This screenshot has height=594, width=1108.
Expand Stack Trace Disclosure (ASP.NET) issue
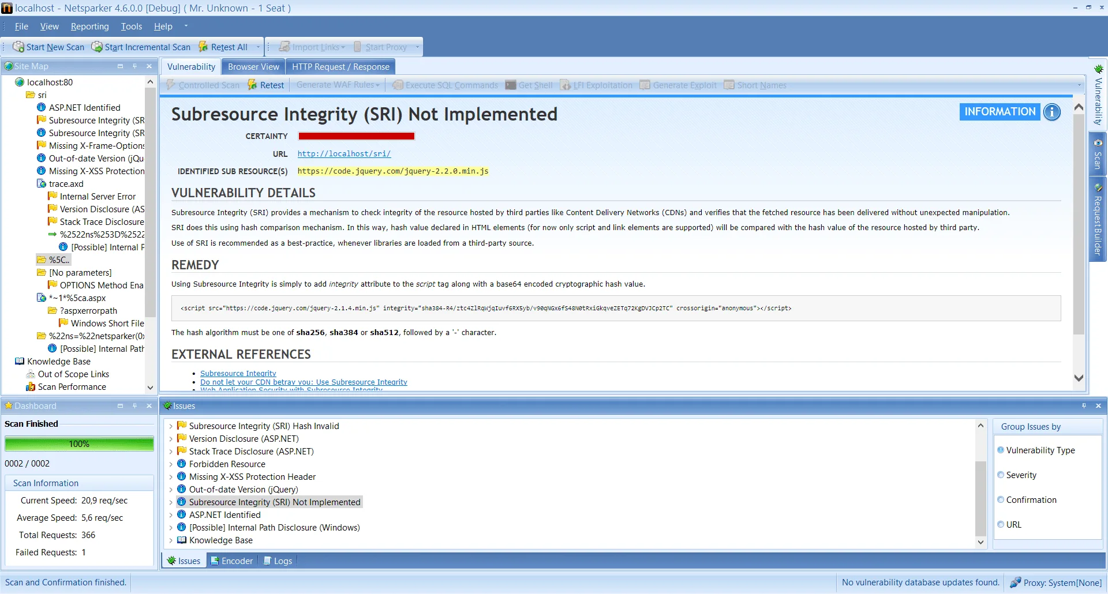[171, 452]
